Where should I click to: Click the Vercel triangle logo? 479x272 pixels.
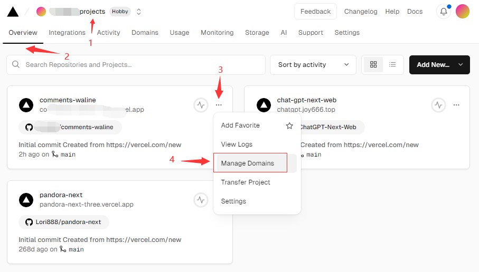13,12
